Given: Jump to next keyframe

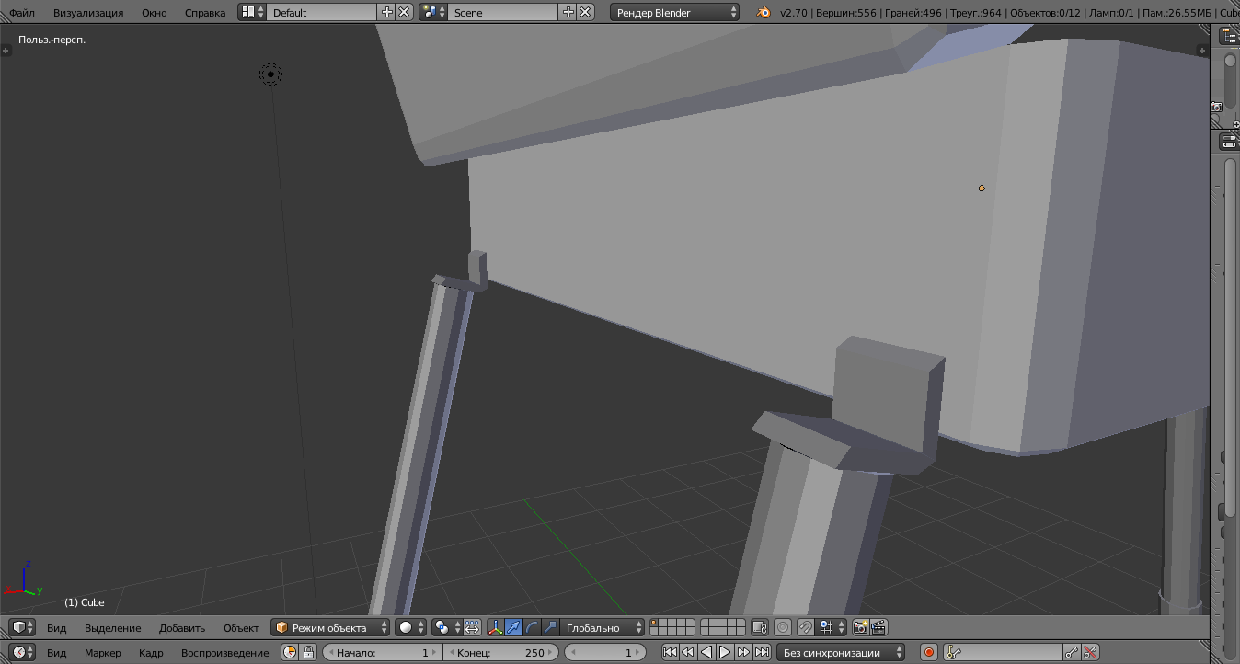Looking at the screenshot, I should pos(743,652).
